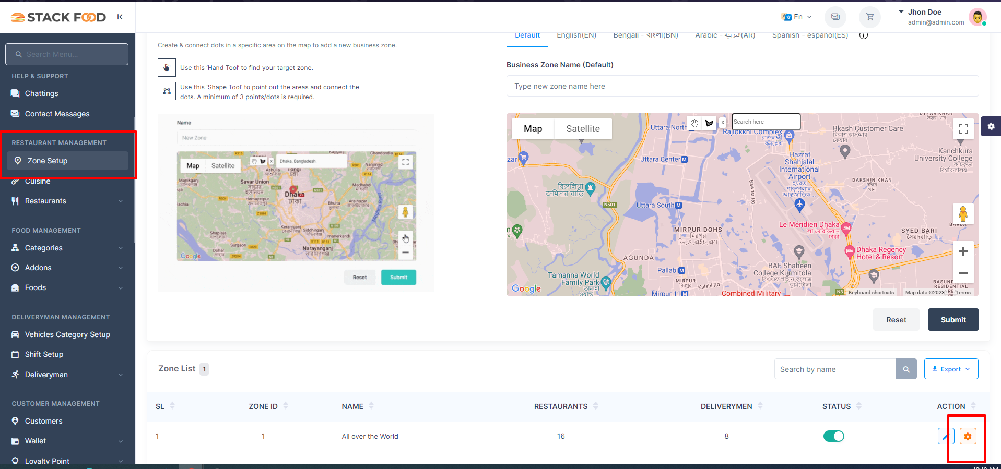
Task: Click the Shape Tool instruction icon
Action: pyautogui.click(x=167, y=91)
